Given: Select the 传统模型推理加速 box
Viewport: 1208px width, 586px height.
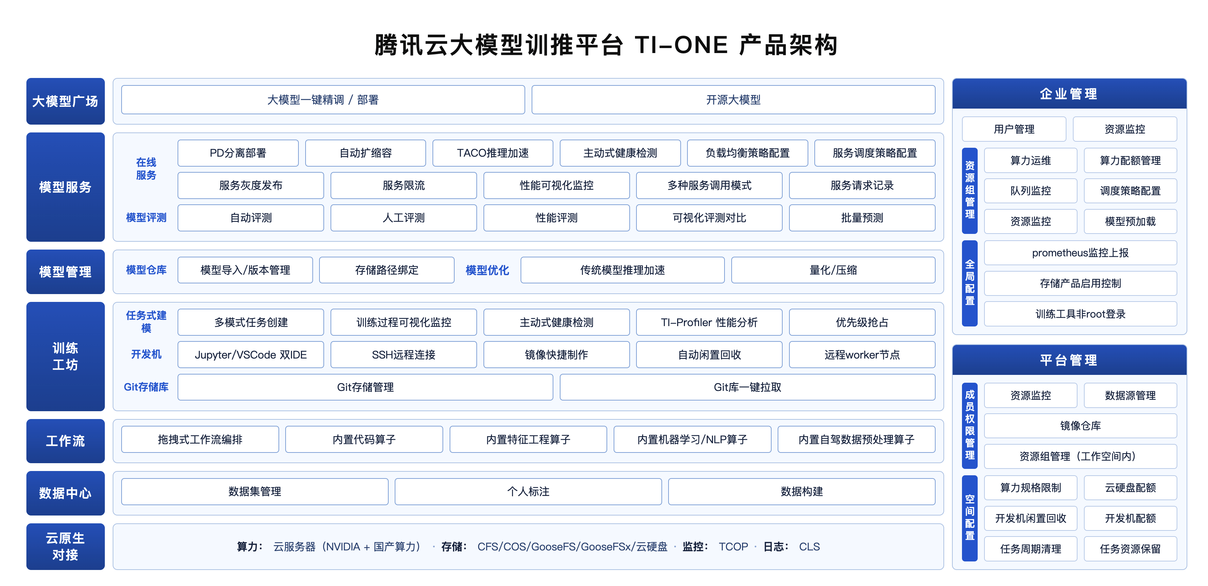Looking at the screenshot, I should click(622, 270).
